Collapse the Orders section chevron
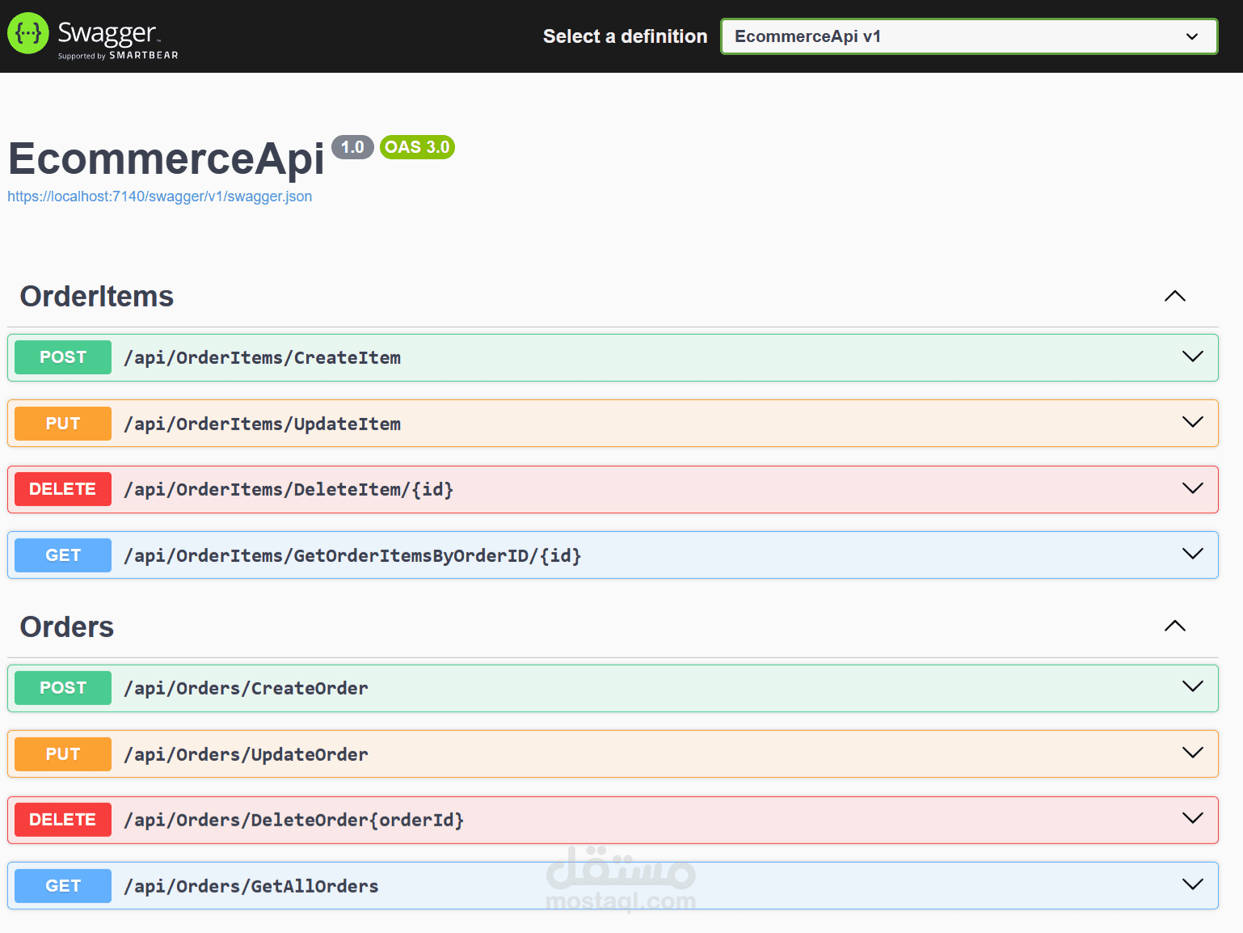Screen dimensions: 1243x933 point(1175,626)
